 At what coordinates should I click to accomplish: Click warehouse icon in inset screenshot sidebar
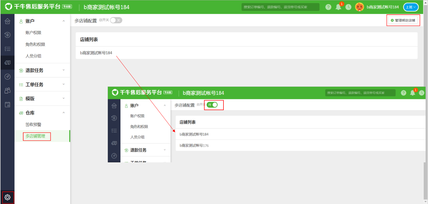[114, 143]
